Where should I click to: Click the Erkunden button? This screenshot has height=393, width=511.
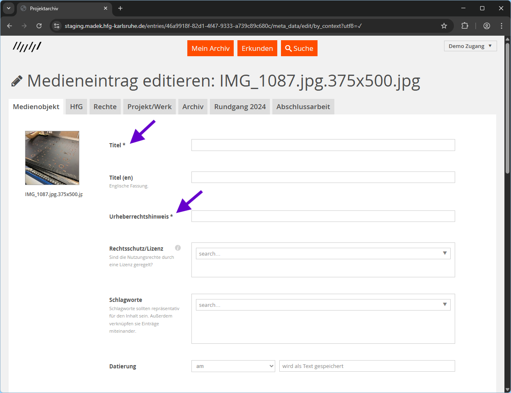pyautogui.click(x=257, y=48)
